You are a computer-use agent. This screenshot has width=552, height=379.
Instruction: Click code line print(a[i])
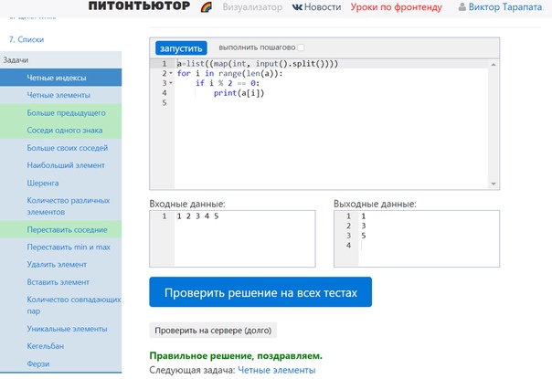click(239, 93)
